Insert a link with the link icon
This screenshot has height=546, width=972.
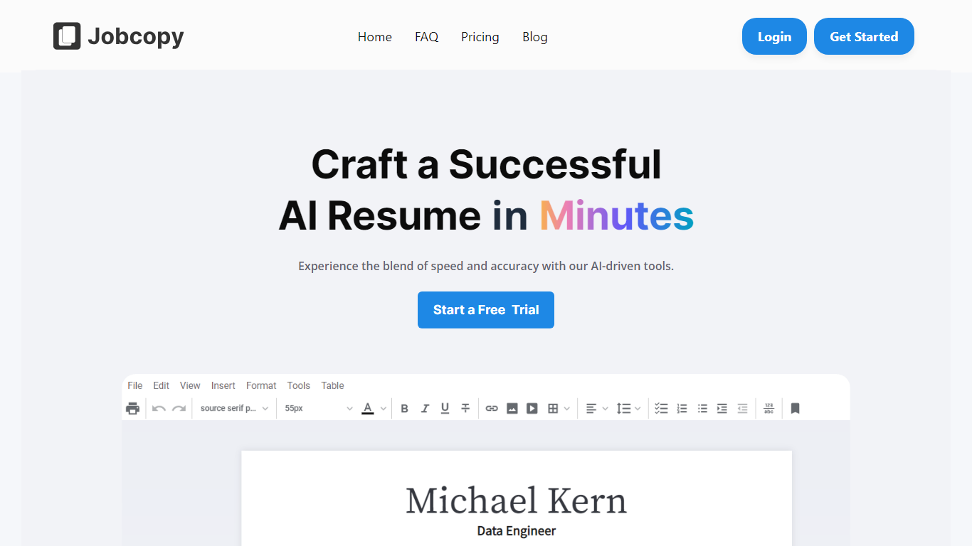click(492, 408)
